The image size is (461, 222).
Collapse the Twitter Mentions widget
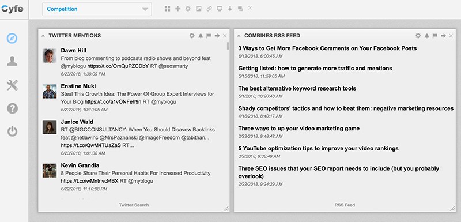click(43, 36)
